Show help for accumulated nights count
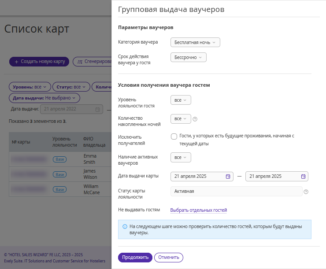The height and width of the screenshot is (269, 326). (195, 119)
